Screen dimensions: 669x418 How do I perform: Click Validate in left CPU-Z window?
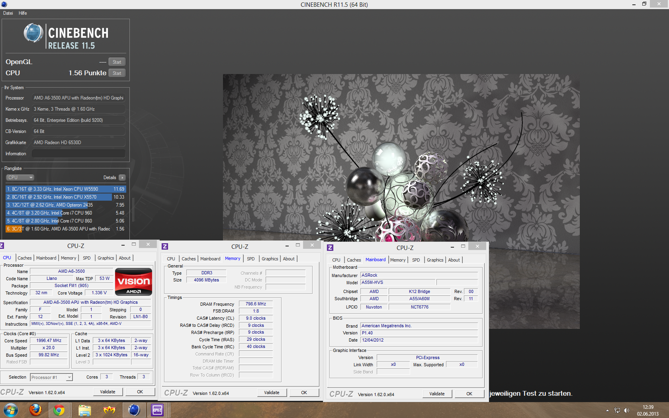(108, 392)
